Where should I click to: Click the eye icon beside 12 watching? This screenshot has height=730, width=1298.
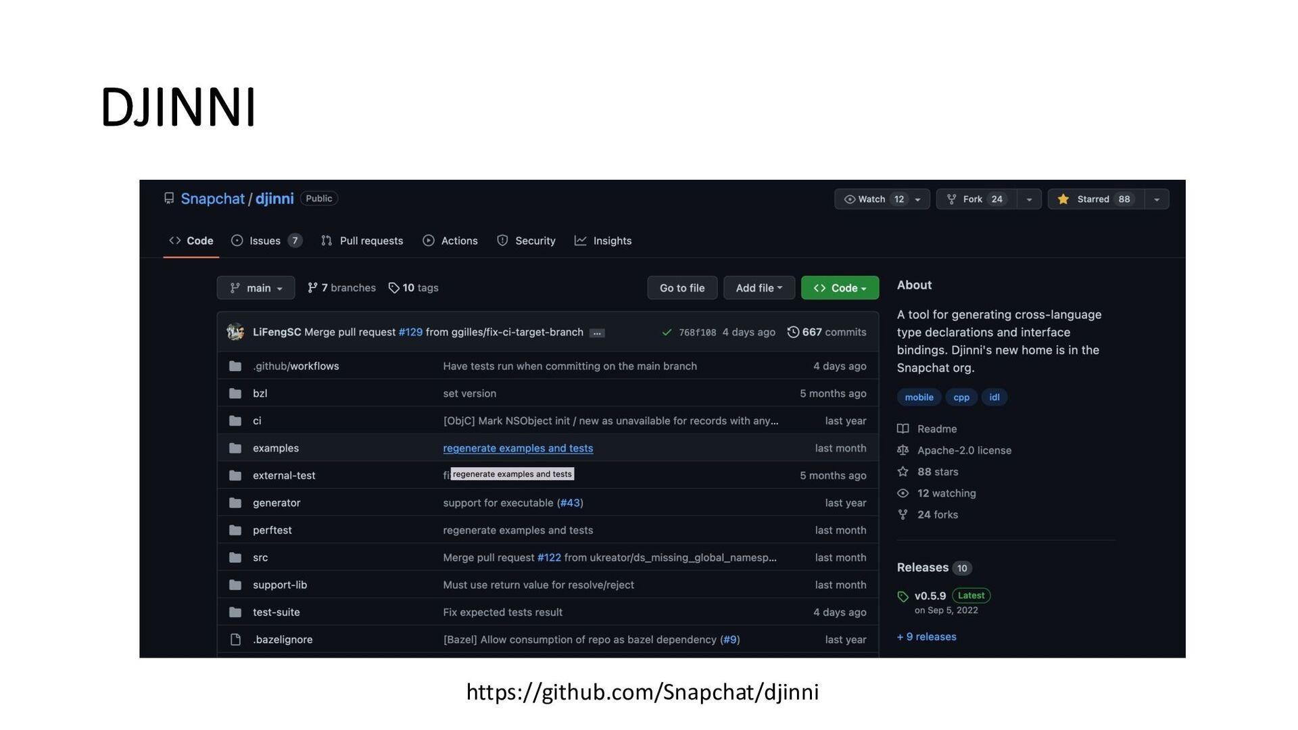pyautogui.click(x=903, y=493)
